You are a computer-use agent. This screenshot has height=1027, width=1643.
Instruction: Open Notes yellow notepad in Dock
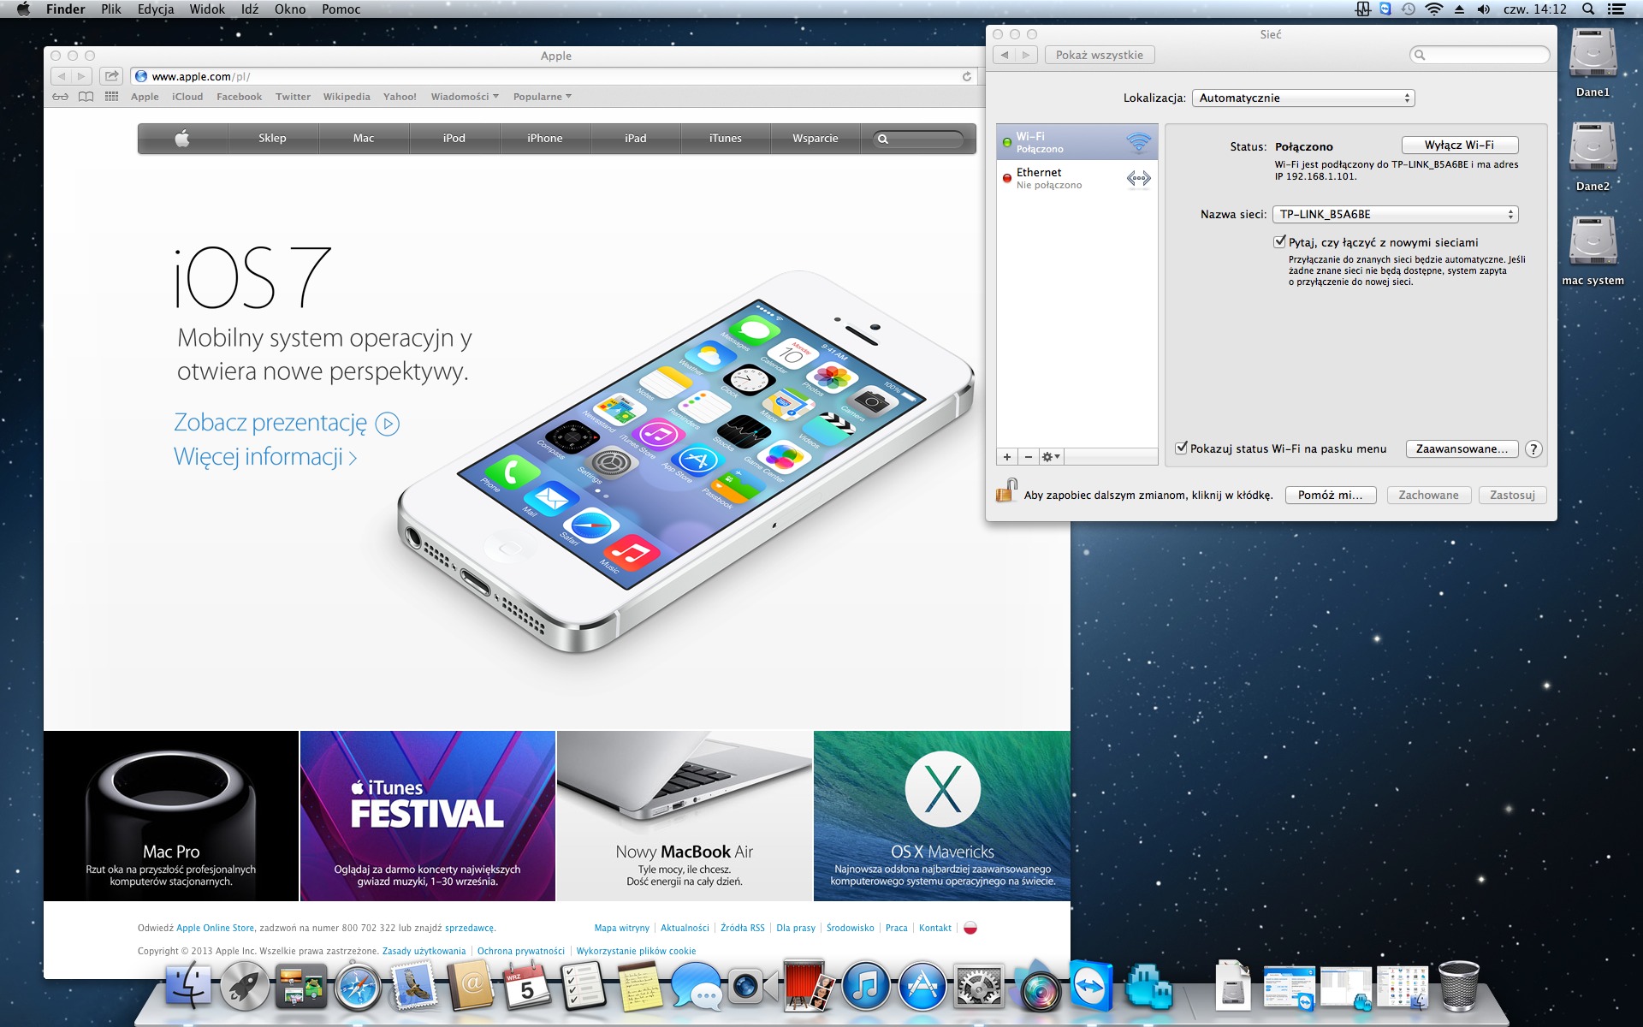coord(640,987)
